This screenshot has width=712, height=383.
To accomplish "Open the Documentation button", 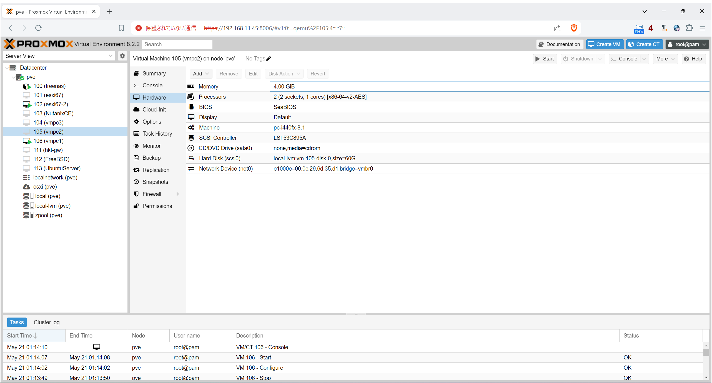I will point(560,44).
